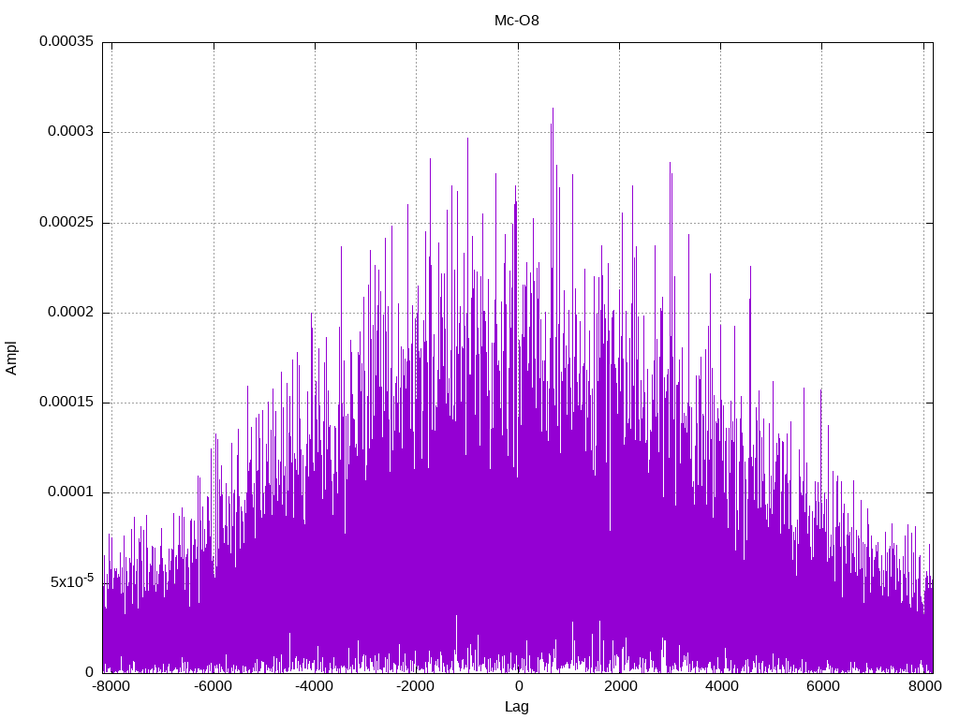
Task: Click the tip of the tallest peak
Action: (x=553, y=109)
